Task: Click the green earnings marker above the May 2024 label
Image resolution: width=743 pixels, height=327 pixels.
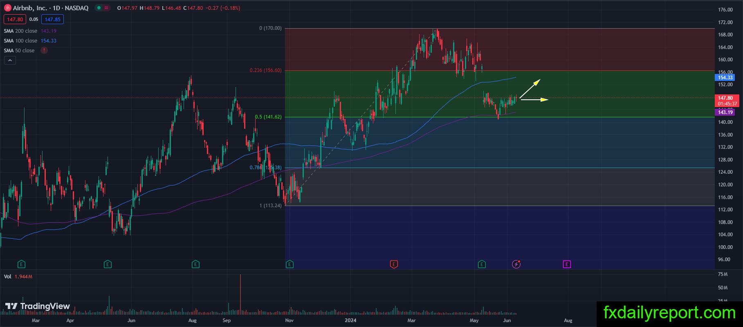Action: (482, 264)
